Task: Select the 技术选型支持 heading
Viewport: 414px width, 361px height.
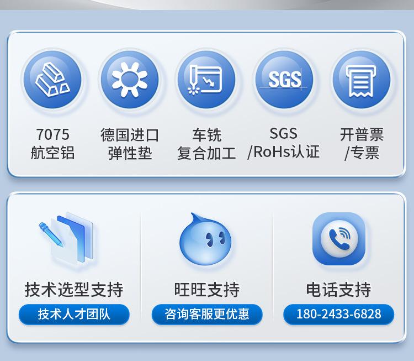Action: [74, 290]
